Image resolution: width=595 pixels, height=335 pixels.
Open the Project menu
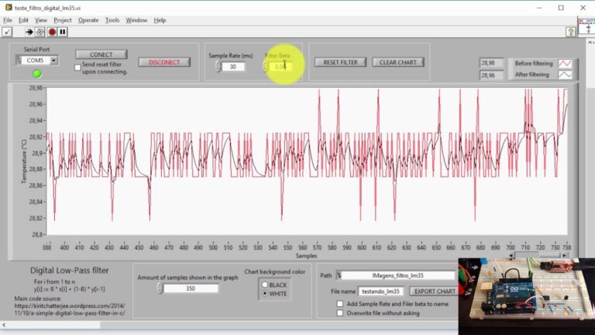pyautogui.click(x=63, y=20)
